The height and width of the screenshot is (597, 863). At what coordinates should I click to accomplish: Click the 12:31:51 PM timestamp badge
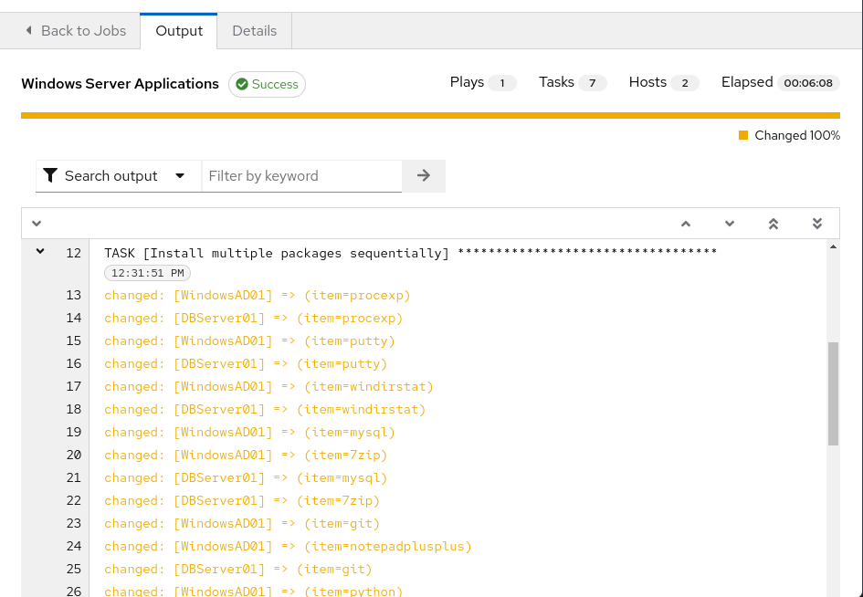148,273
